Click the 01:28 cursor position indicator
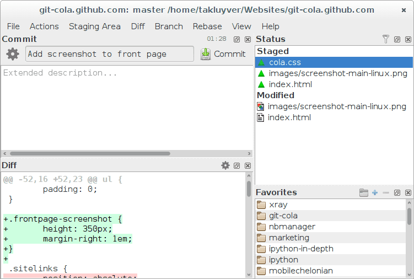414x279 pixels. point(217,39)
